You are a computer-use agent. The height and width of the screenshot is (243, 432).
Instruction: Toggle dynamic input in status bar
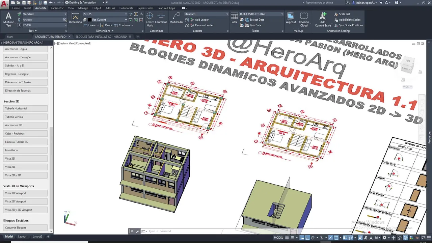[302, 238]
